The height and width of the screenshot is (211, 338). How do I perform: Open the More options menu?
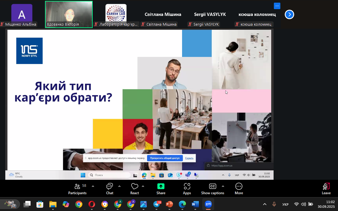click(x=239, y=189)
